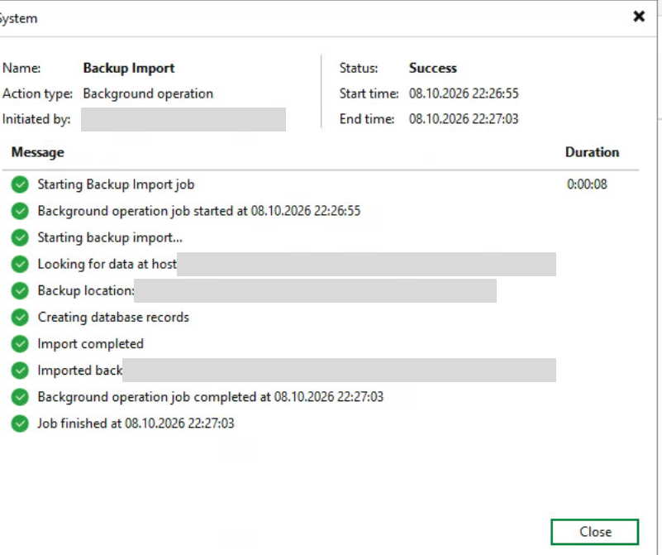This screenshot has width=662, height=555.
Task: Select 'Starting Backup Import job' message text
Action: 116,184
